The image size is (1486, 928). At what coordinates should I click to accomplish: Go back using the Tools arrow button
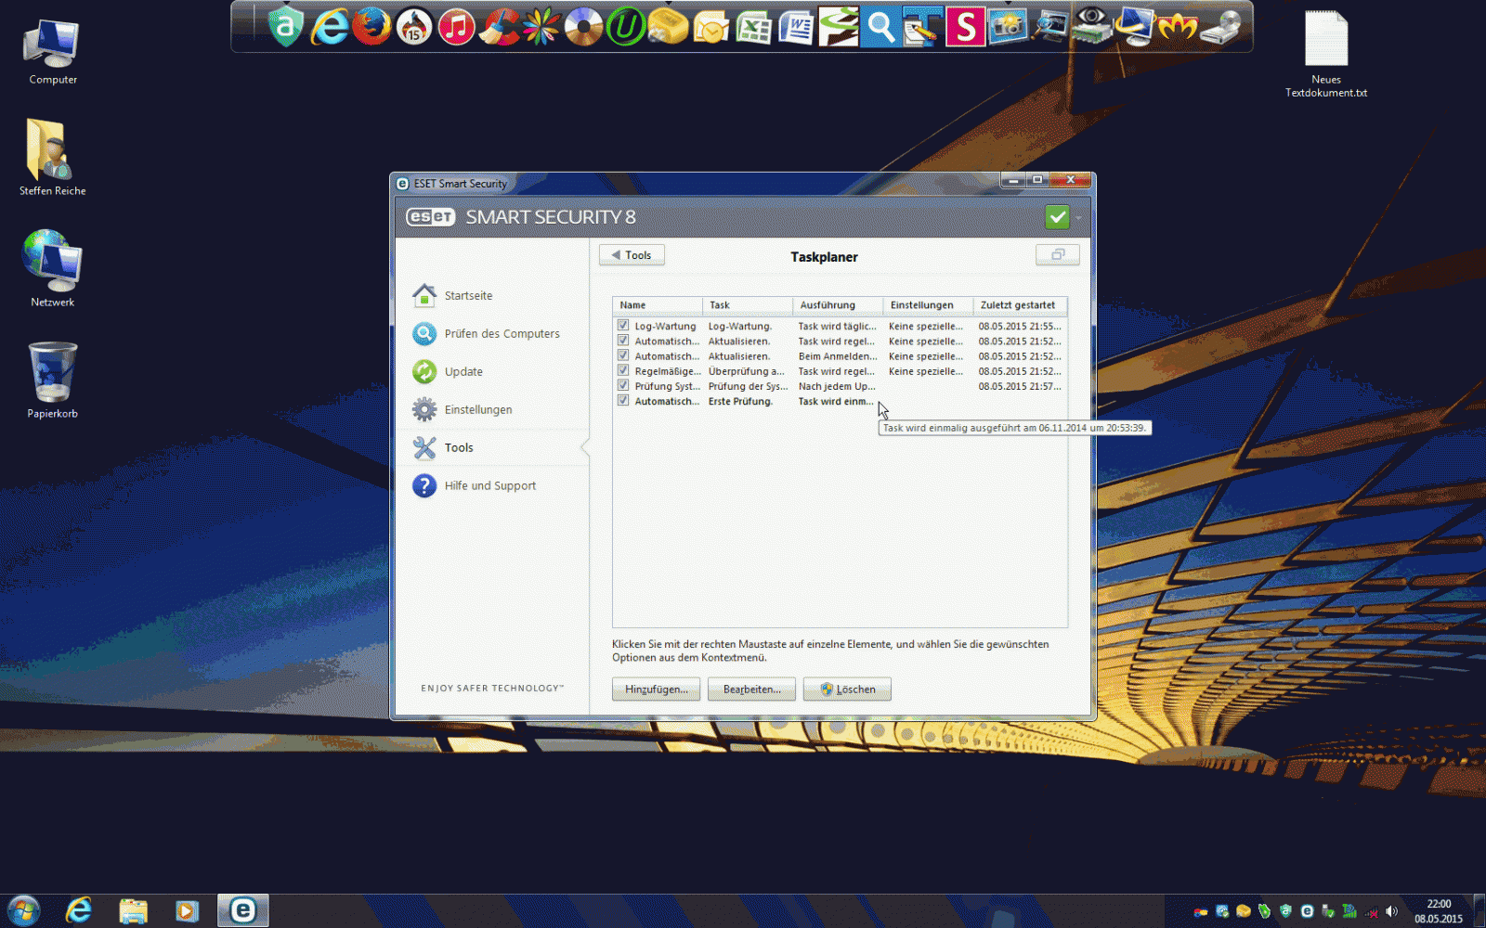pyautogui.click(x=632, y=255)
